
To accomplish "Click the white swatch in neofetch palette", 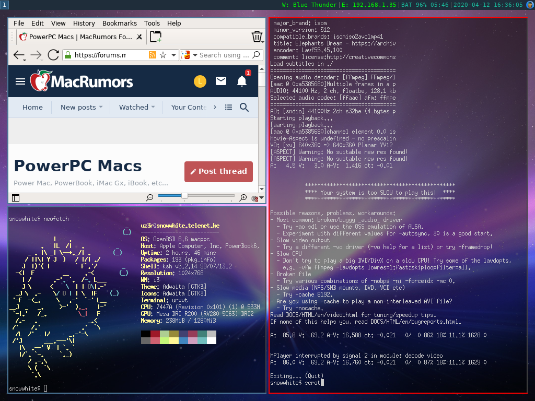I will tap(212, 340).
